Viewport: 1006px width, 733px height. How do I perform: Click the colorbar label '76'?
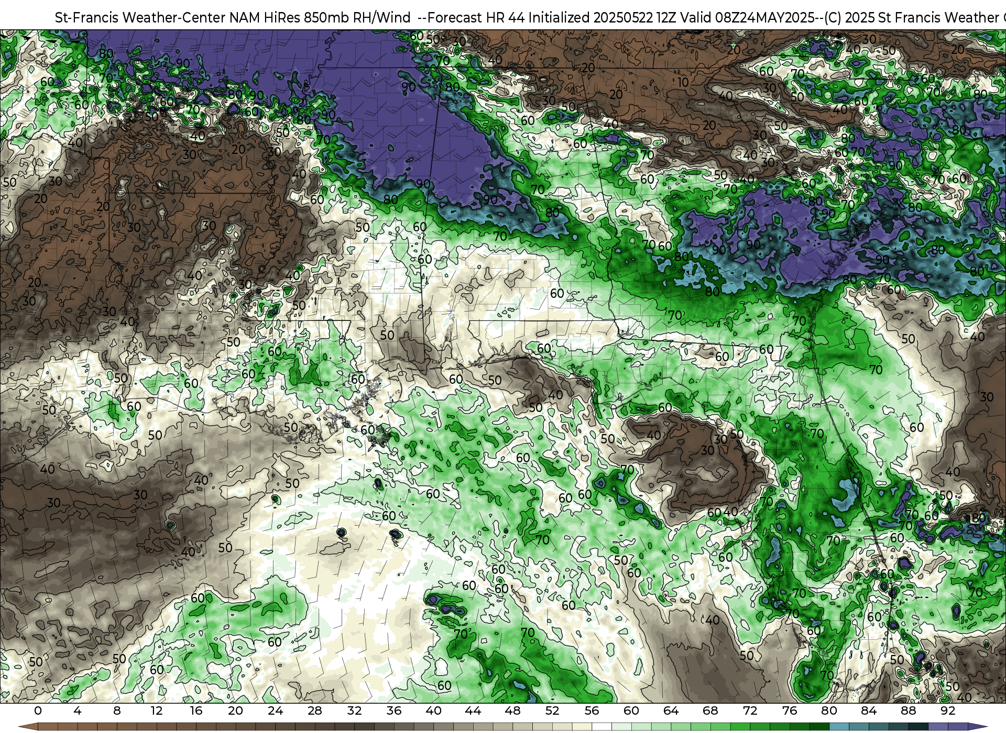pyautogui.click(x=790, y=710)
